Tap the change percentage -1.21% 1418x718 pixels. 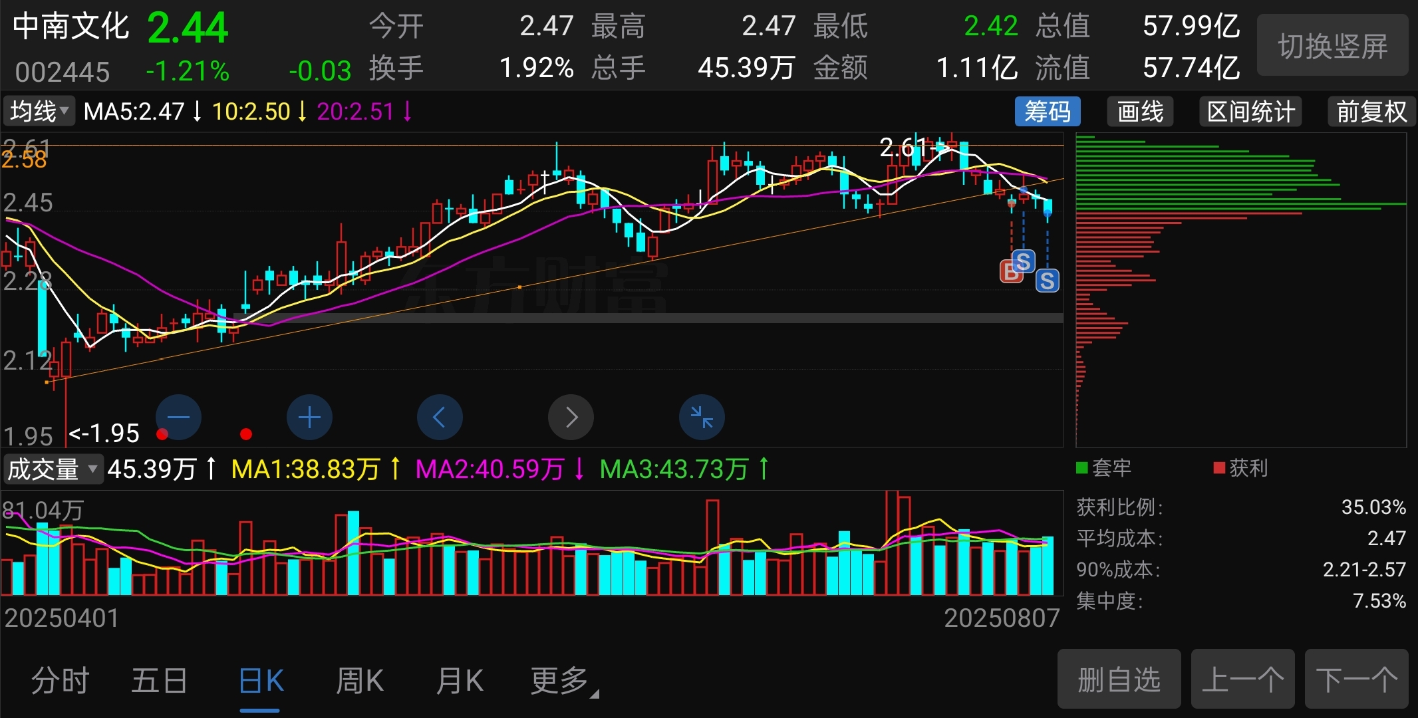pyautogui.click(x=188, y=70)
